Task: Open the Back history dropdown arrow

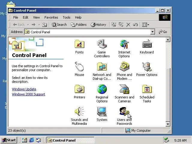Action: (x=28, y=25)
